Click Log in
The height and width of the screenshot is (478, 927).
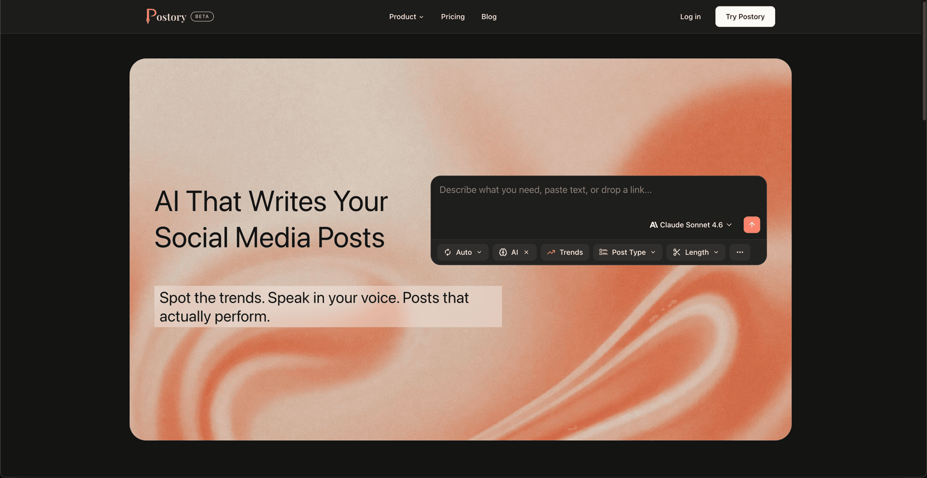coord(690,17)
